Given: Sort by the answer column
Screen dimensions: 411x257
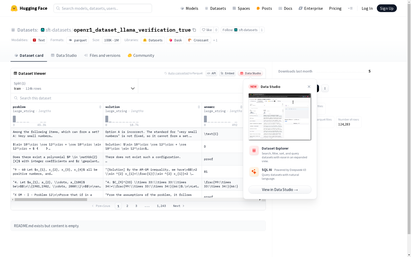Looking at the screenshot, I should tap(241, 107).
